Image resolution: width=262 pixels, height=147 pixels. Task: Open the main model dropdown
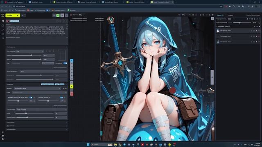pyautogui.click(x=37, y=88)
